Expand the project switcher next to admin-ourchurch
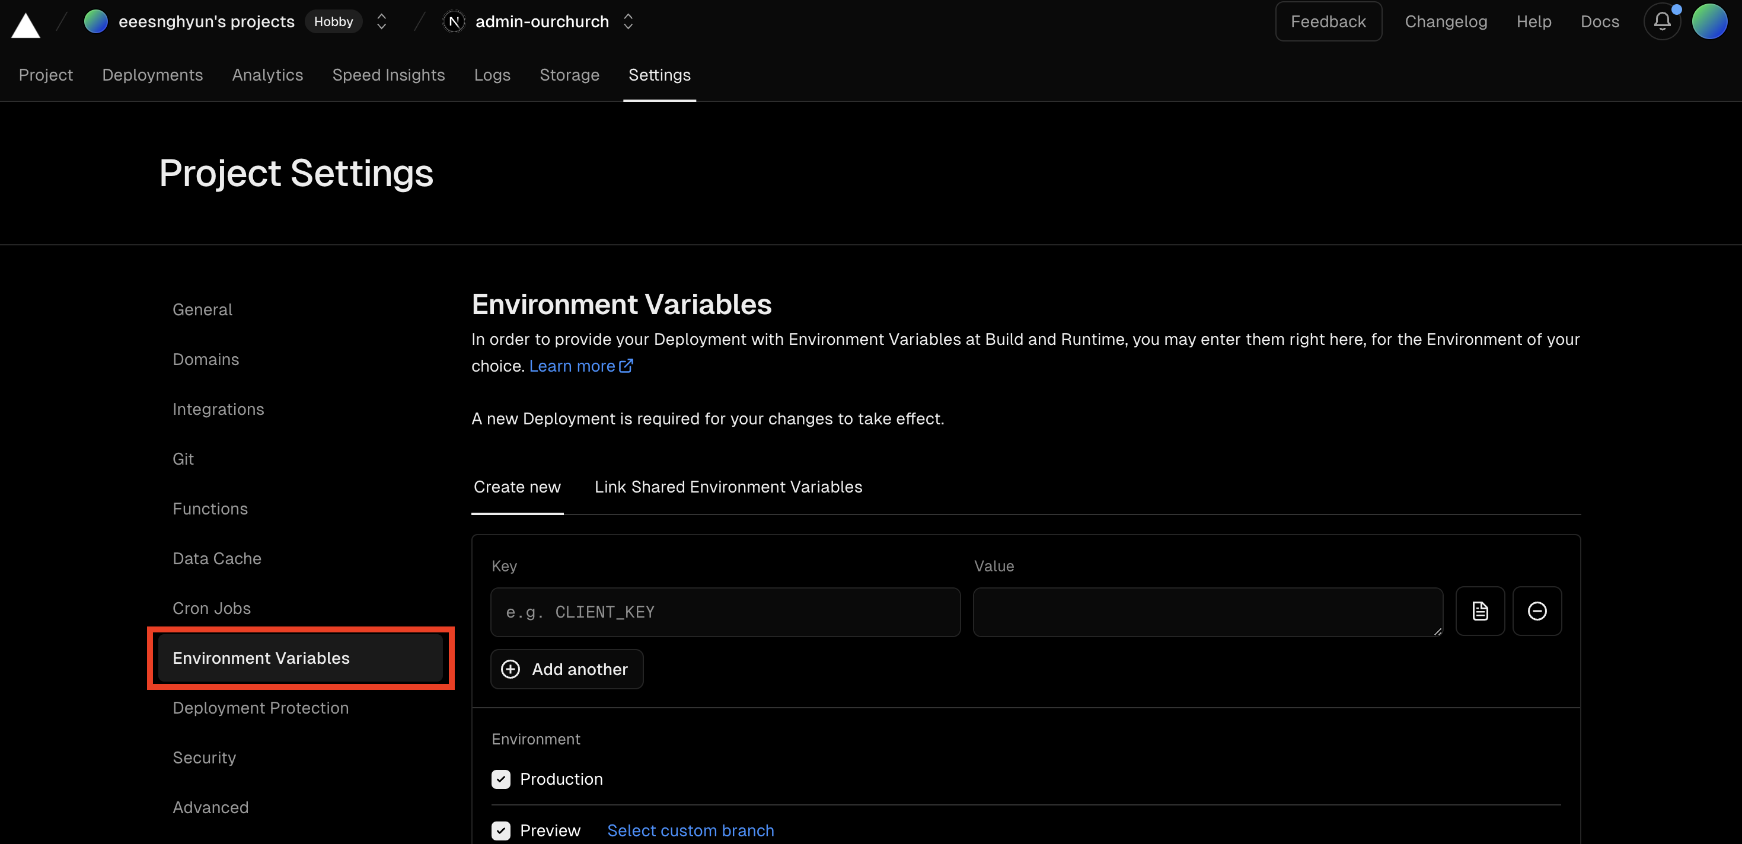The image size is (1742, 844). pos(628,21)
